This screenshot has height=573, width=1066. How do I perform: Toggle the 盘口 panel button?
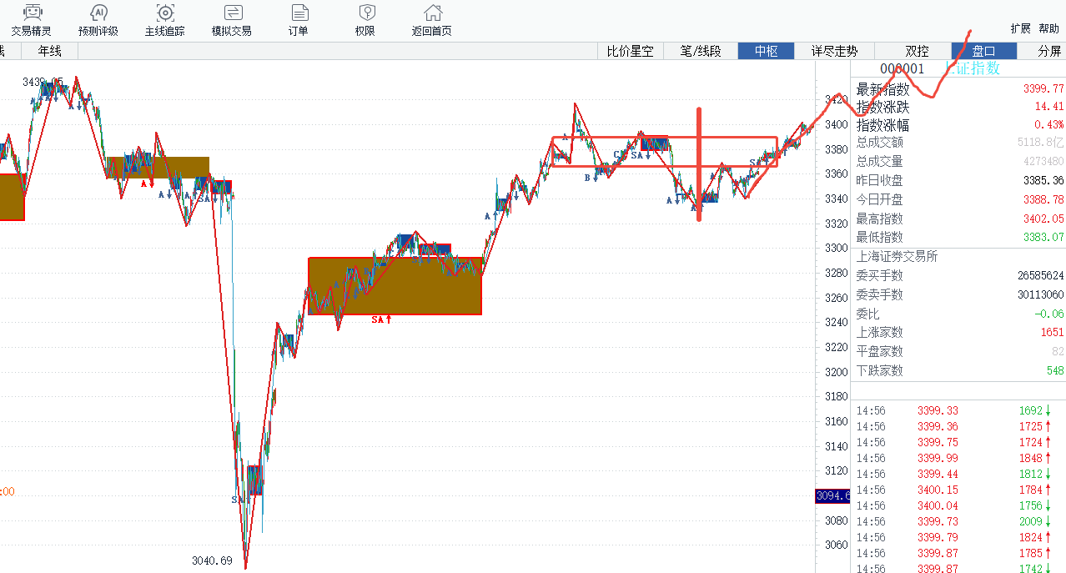tap(983, 51)
